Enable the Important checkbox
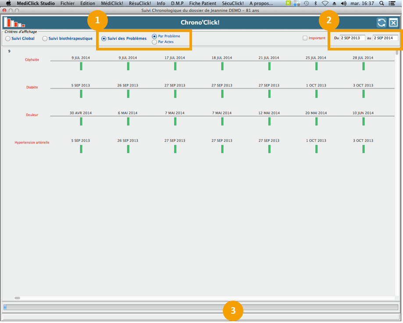403x323 pixels. pos(305,38)
